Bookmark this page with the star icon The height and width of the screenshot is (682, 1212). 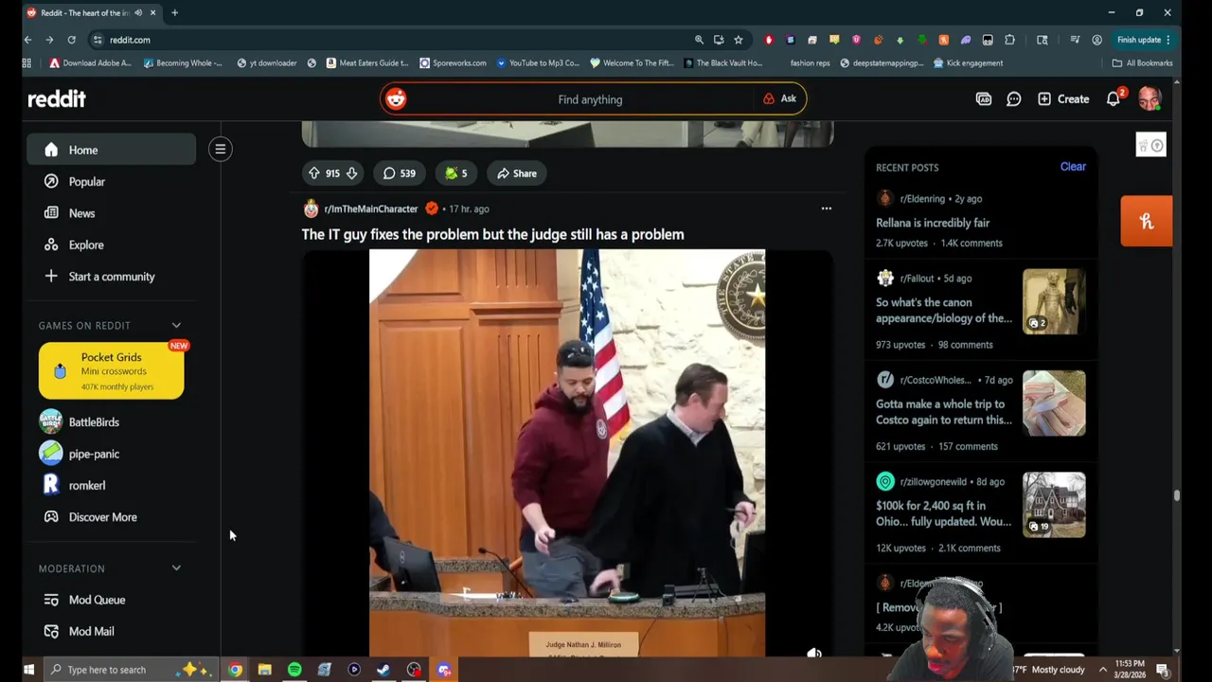click(x=739, y=40)
